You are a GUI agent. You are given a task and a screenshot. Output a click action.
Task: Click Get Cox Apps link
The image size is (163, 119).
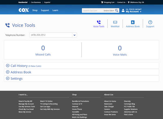point(45,107)
